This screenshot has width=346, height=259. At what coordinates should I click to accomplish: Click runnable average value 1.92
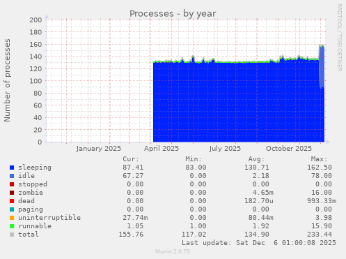[x=261, y=226]
